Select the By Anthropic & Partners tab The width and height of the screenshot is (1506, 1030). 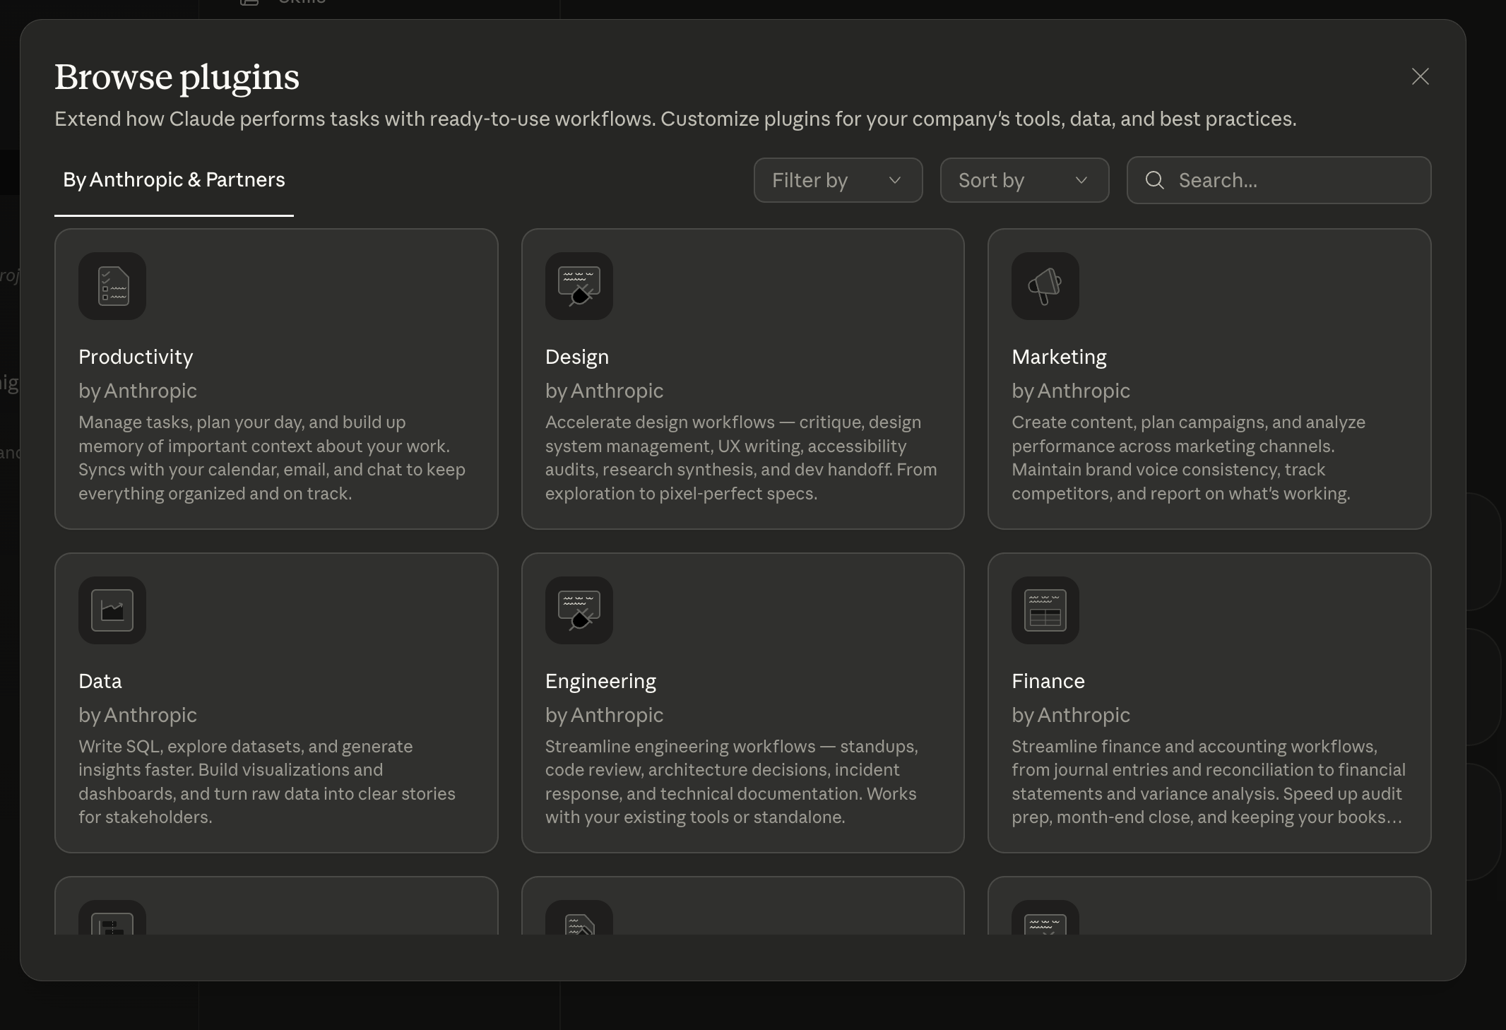(174, 180)
